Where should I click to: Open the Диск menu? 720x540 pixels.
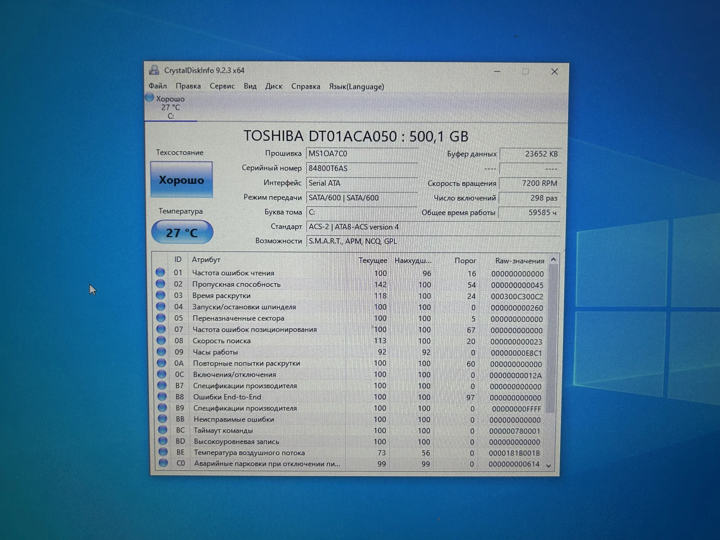click(x=274, y=86)
